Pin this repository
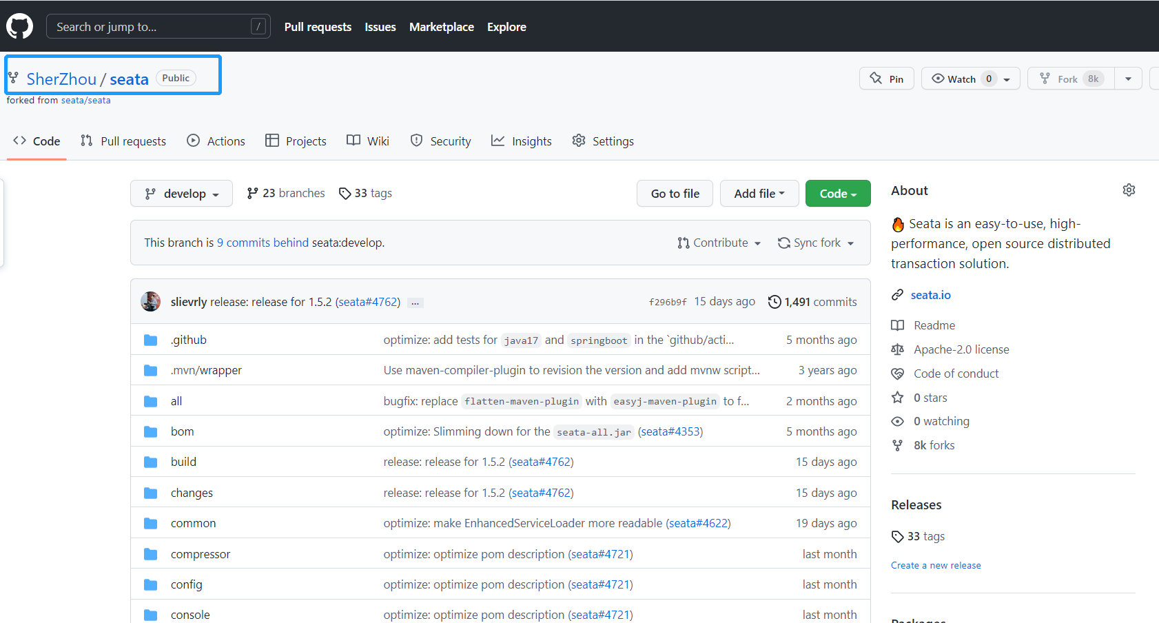The image size is (1159, 623). coord(886,79)
